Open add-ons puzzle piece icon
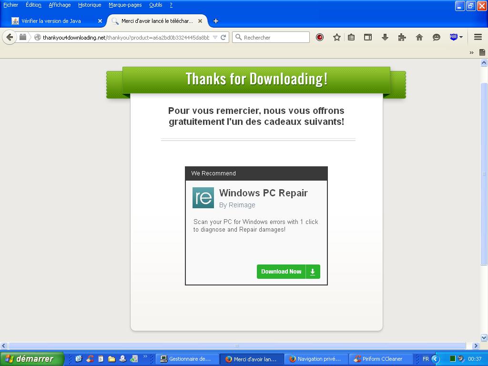 (x=402, y=37)
